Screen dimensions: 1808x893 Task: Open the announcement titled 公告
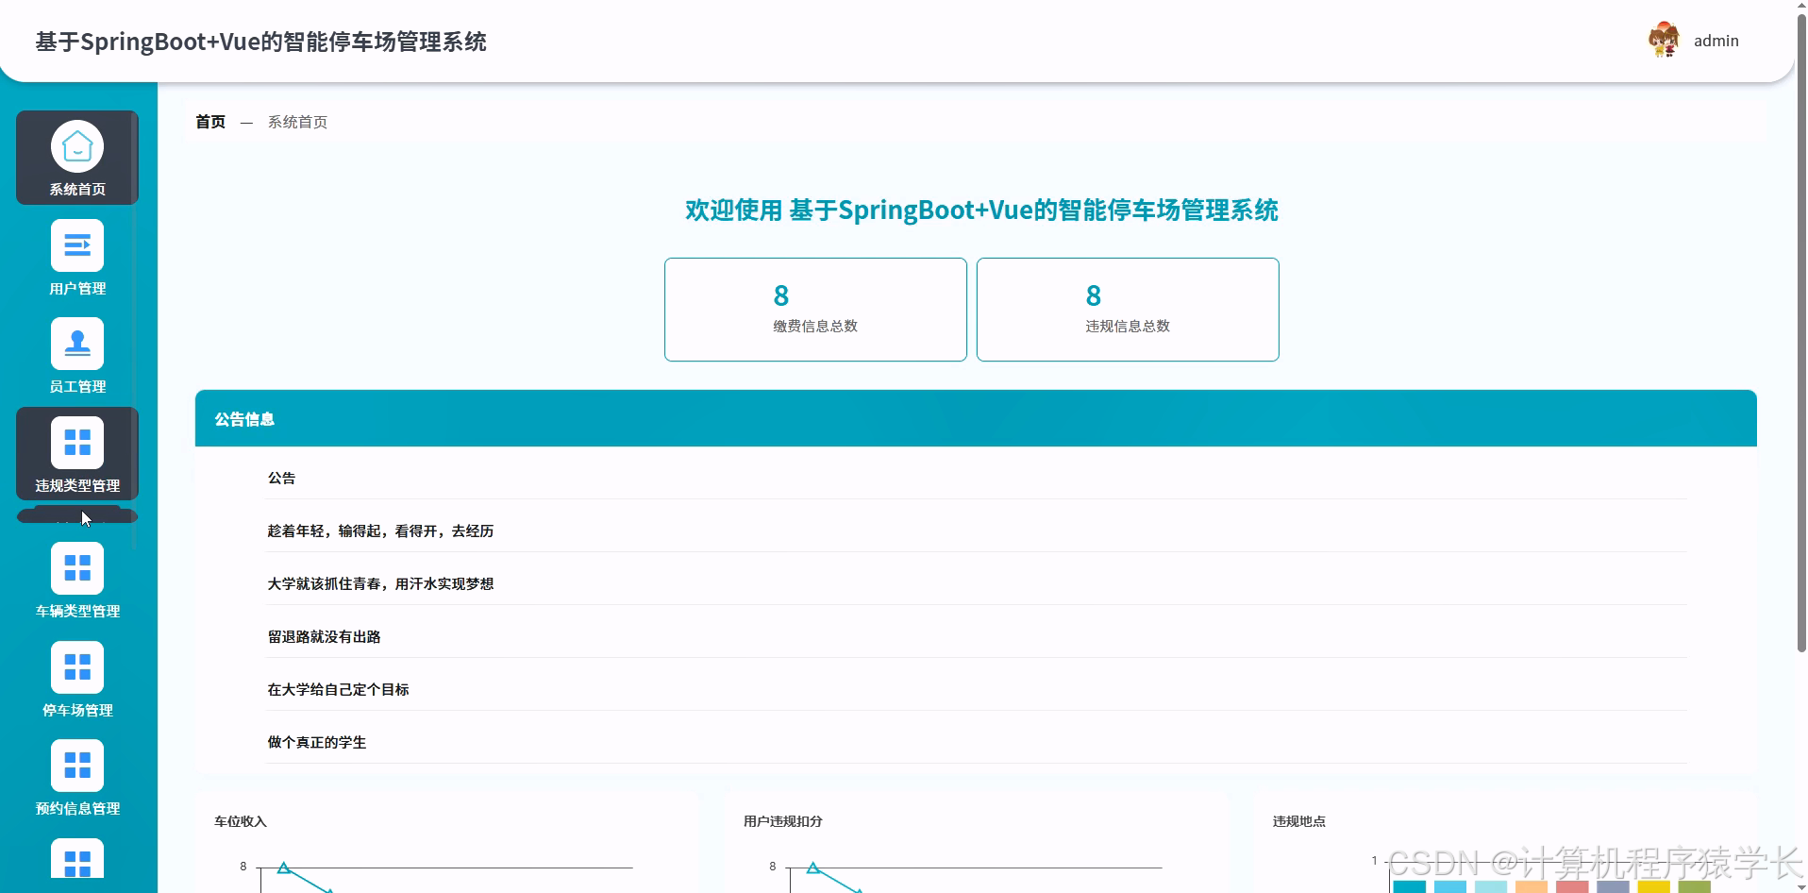tap(281, 479)
